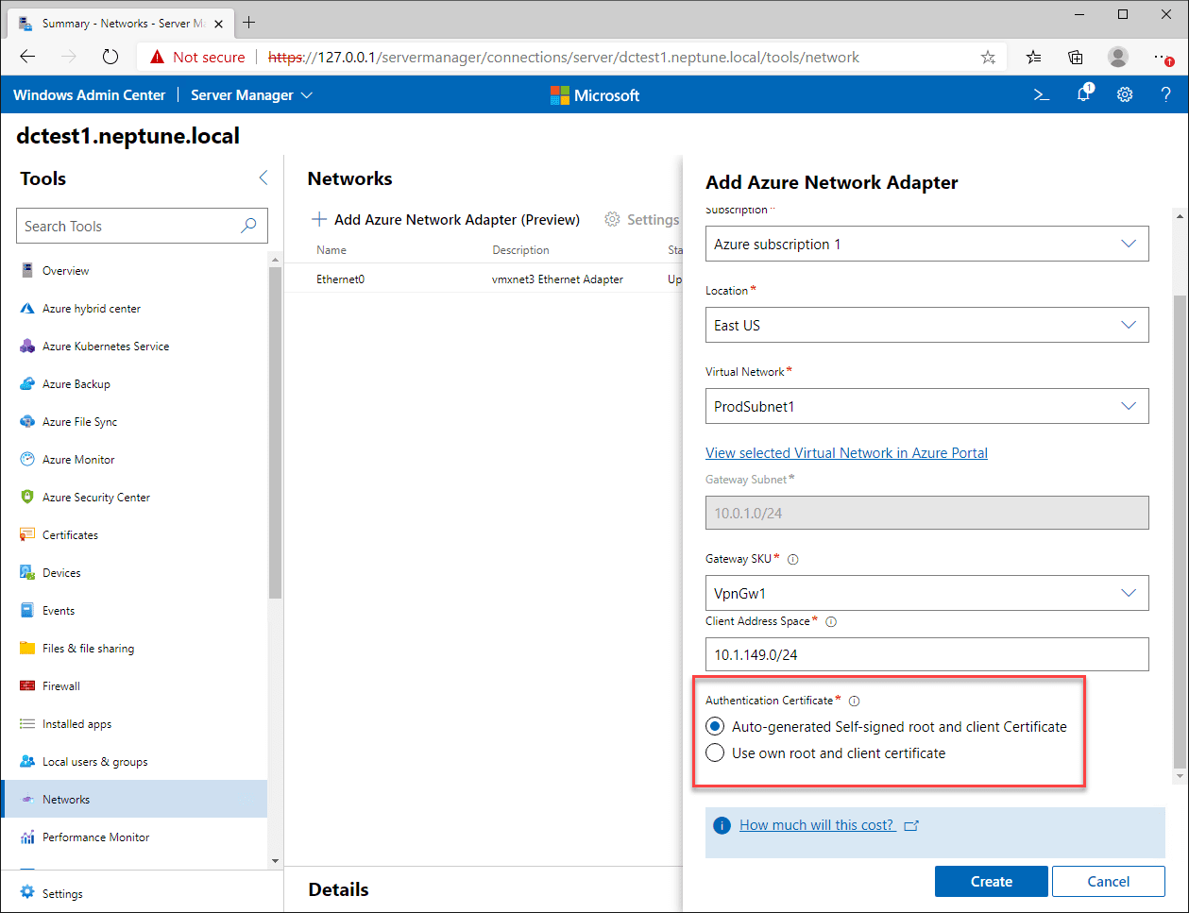Open Performance Monitor

(94, 837)
